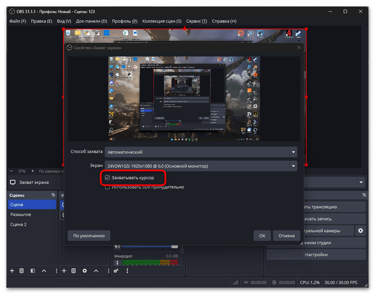Open Микр/доп channel three-dot options
375x294 pixels.
click(x=117, y=263)
